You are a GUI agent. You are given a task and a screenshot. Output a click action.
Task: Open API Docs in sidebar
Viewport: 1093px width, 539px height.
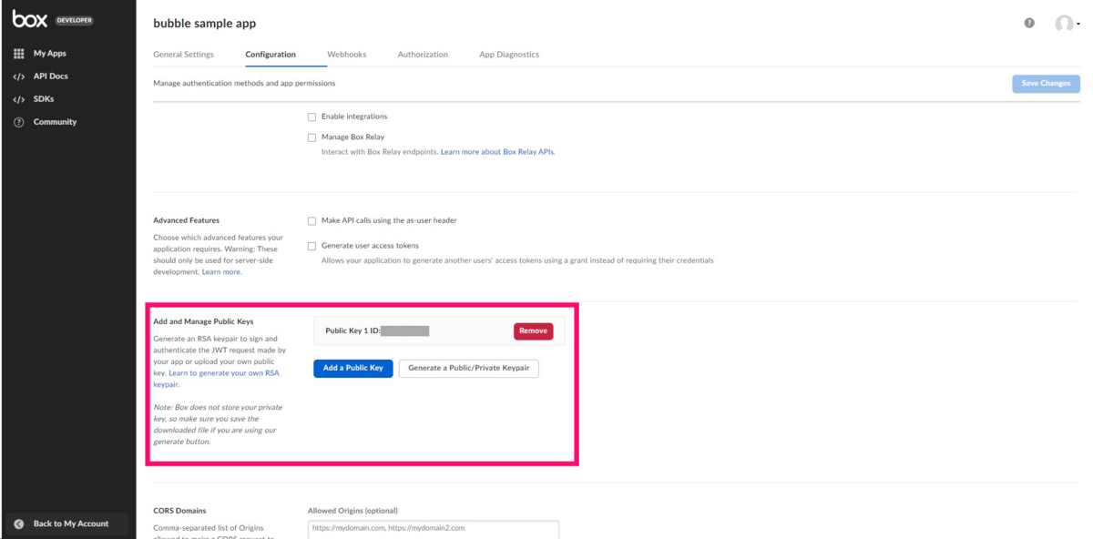(51, 76)
